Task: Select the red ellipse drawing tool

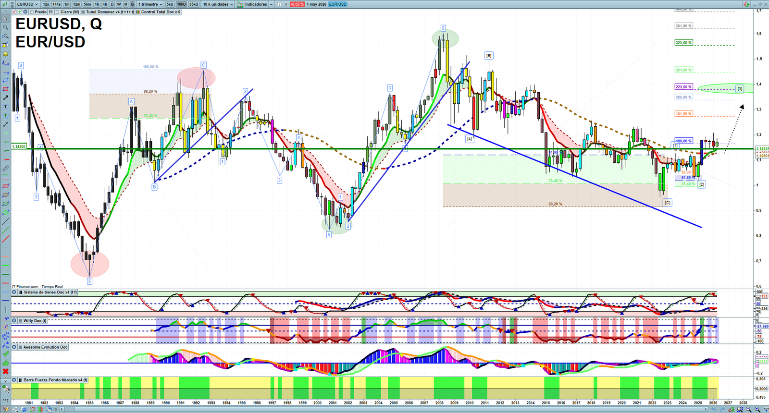Action: 5,186
